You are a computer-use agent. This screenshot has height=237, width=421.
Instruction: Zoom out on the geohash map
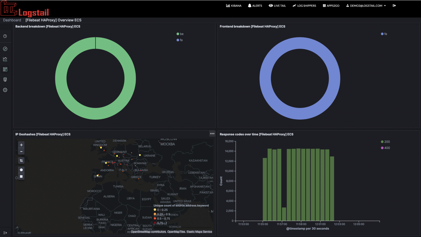(21, 152)
